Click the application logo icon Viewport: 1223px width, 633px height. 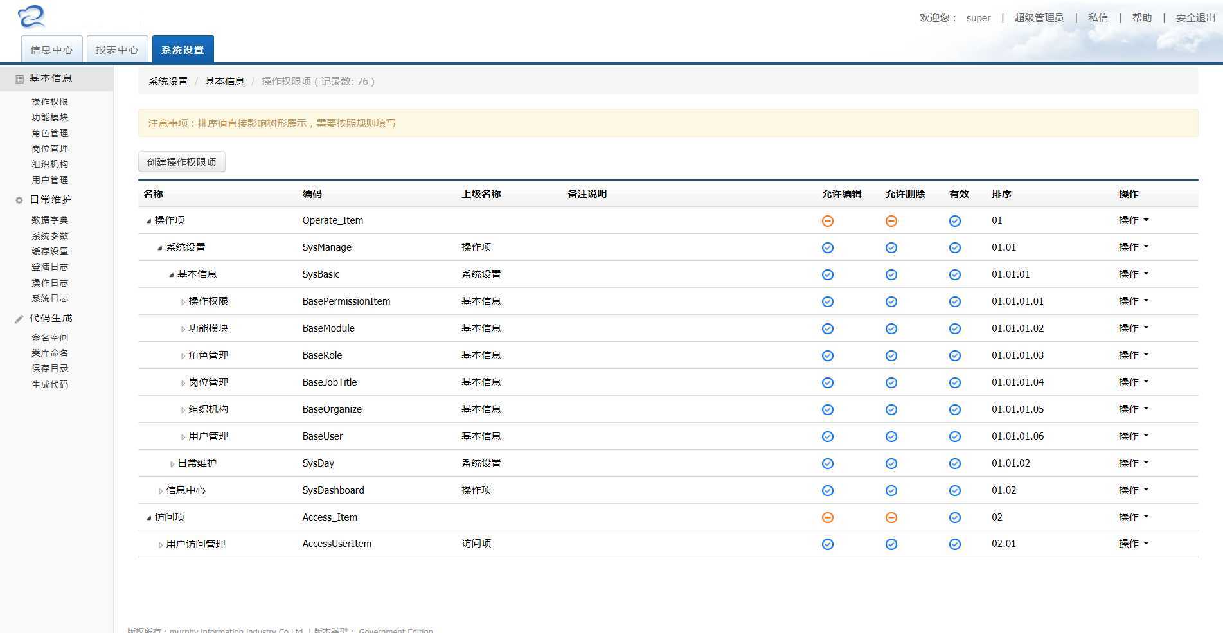[x=31, y=17]
